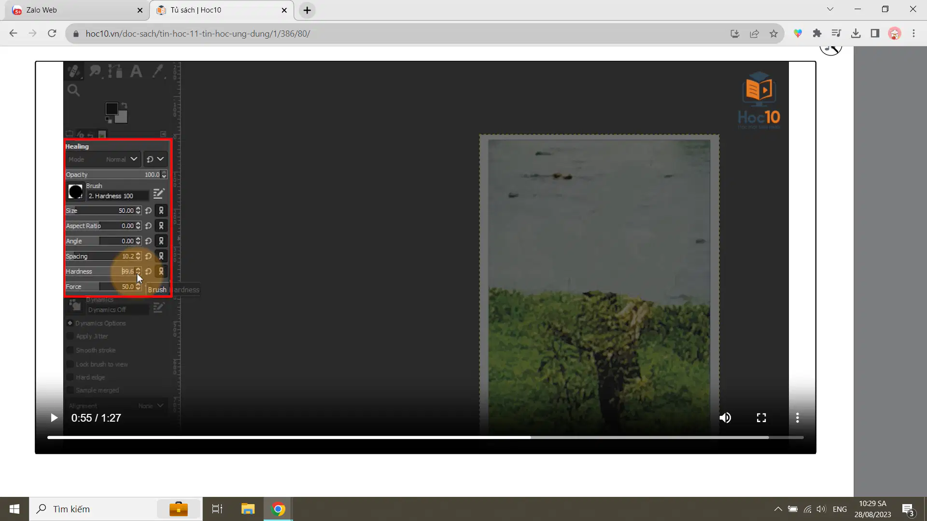The height and width of the screenshot is (521, 927).
Task: Seek along the video progress bar
Action: [425, 438]
